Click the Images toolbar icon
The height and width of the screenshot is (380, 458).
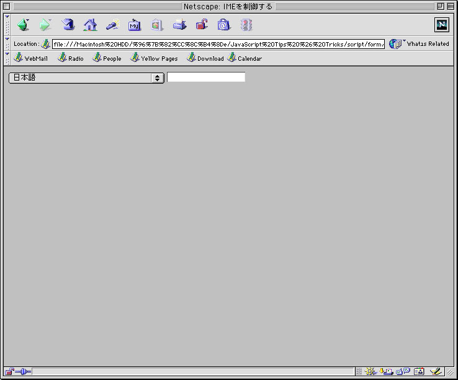coord(156,25)
